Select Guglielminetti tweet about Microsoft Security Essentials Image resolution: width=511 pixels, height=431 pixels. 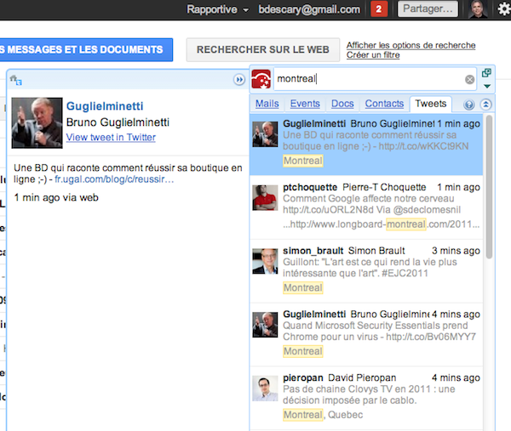366,334
